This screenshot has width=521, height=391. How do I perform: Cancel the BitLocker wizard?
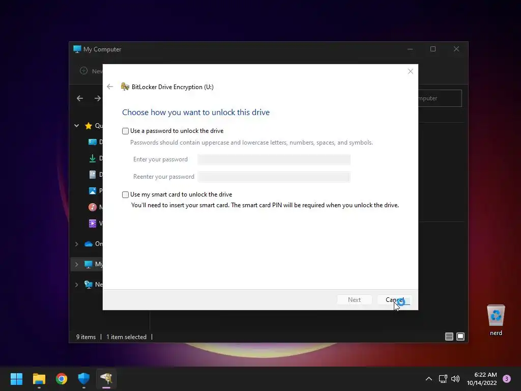(394, 299)
